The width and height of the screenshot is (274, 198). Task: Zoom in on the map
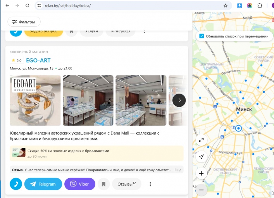[201, 173]
